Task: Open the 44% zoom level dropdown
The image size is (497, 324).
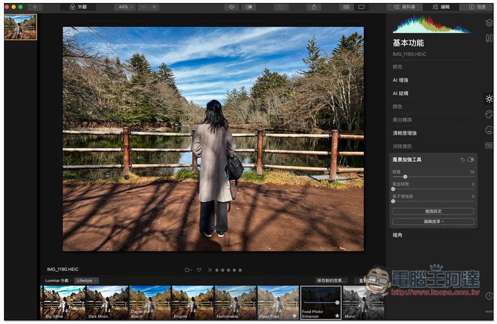Action: (x=125, y=7)
